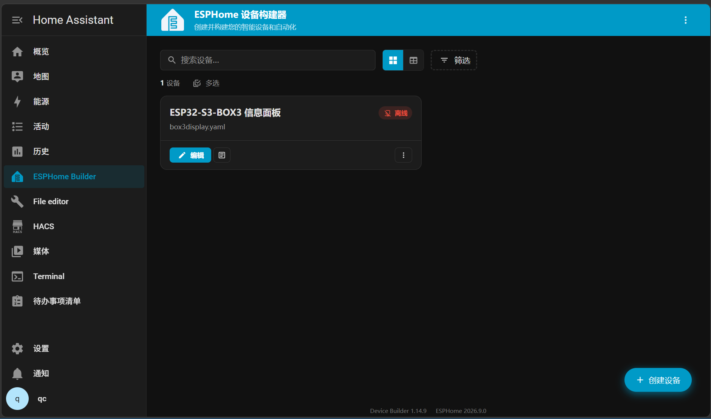711x419 pixels.
Task: Click the Home Assistant title
Action: coord(73,20)
